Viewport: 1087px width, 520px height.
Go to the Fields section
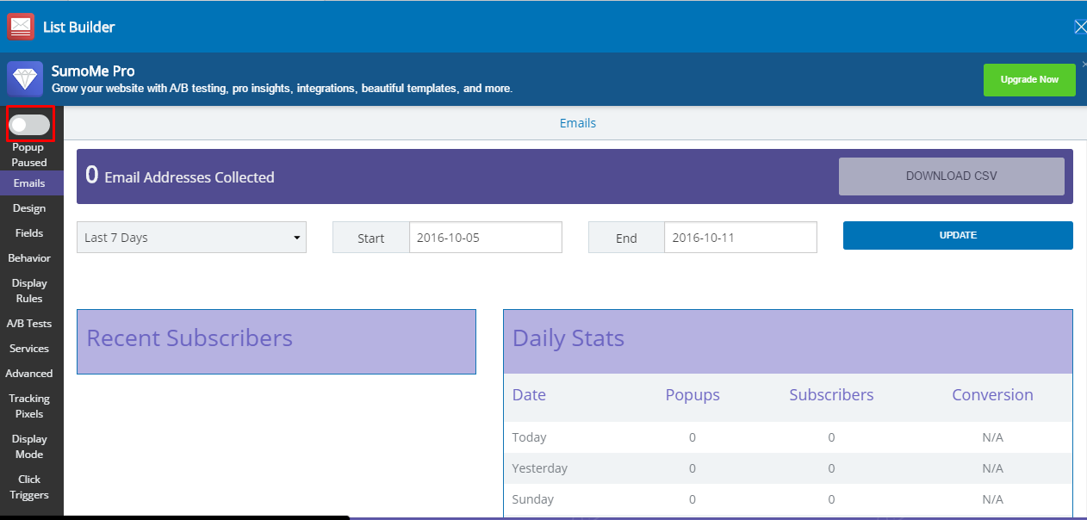[x=29, y=233]
